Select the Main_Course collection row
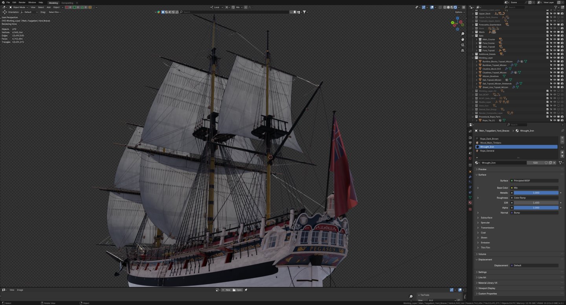Image resolution: width=566 pixels, height=305 pixels. [x=489, y=39]
